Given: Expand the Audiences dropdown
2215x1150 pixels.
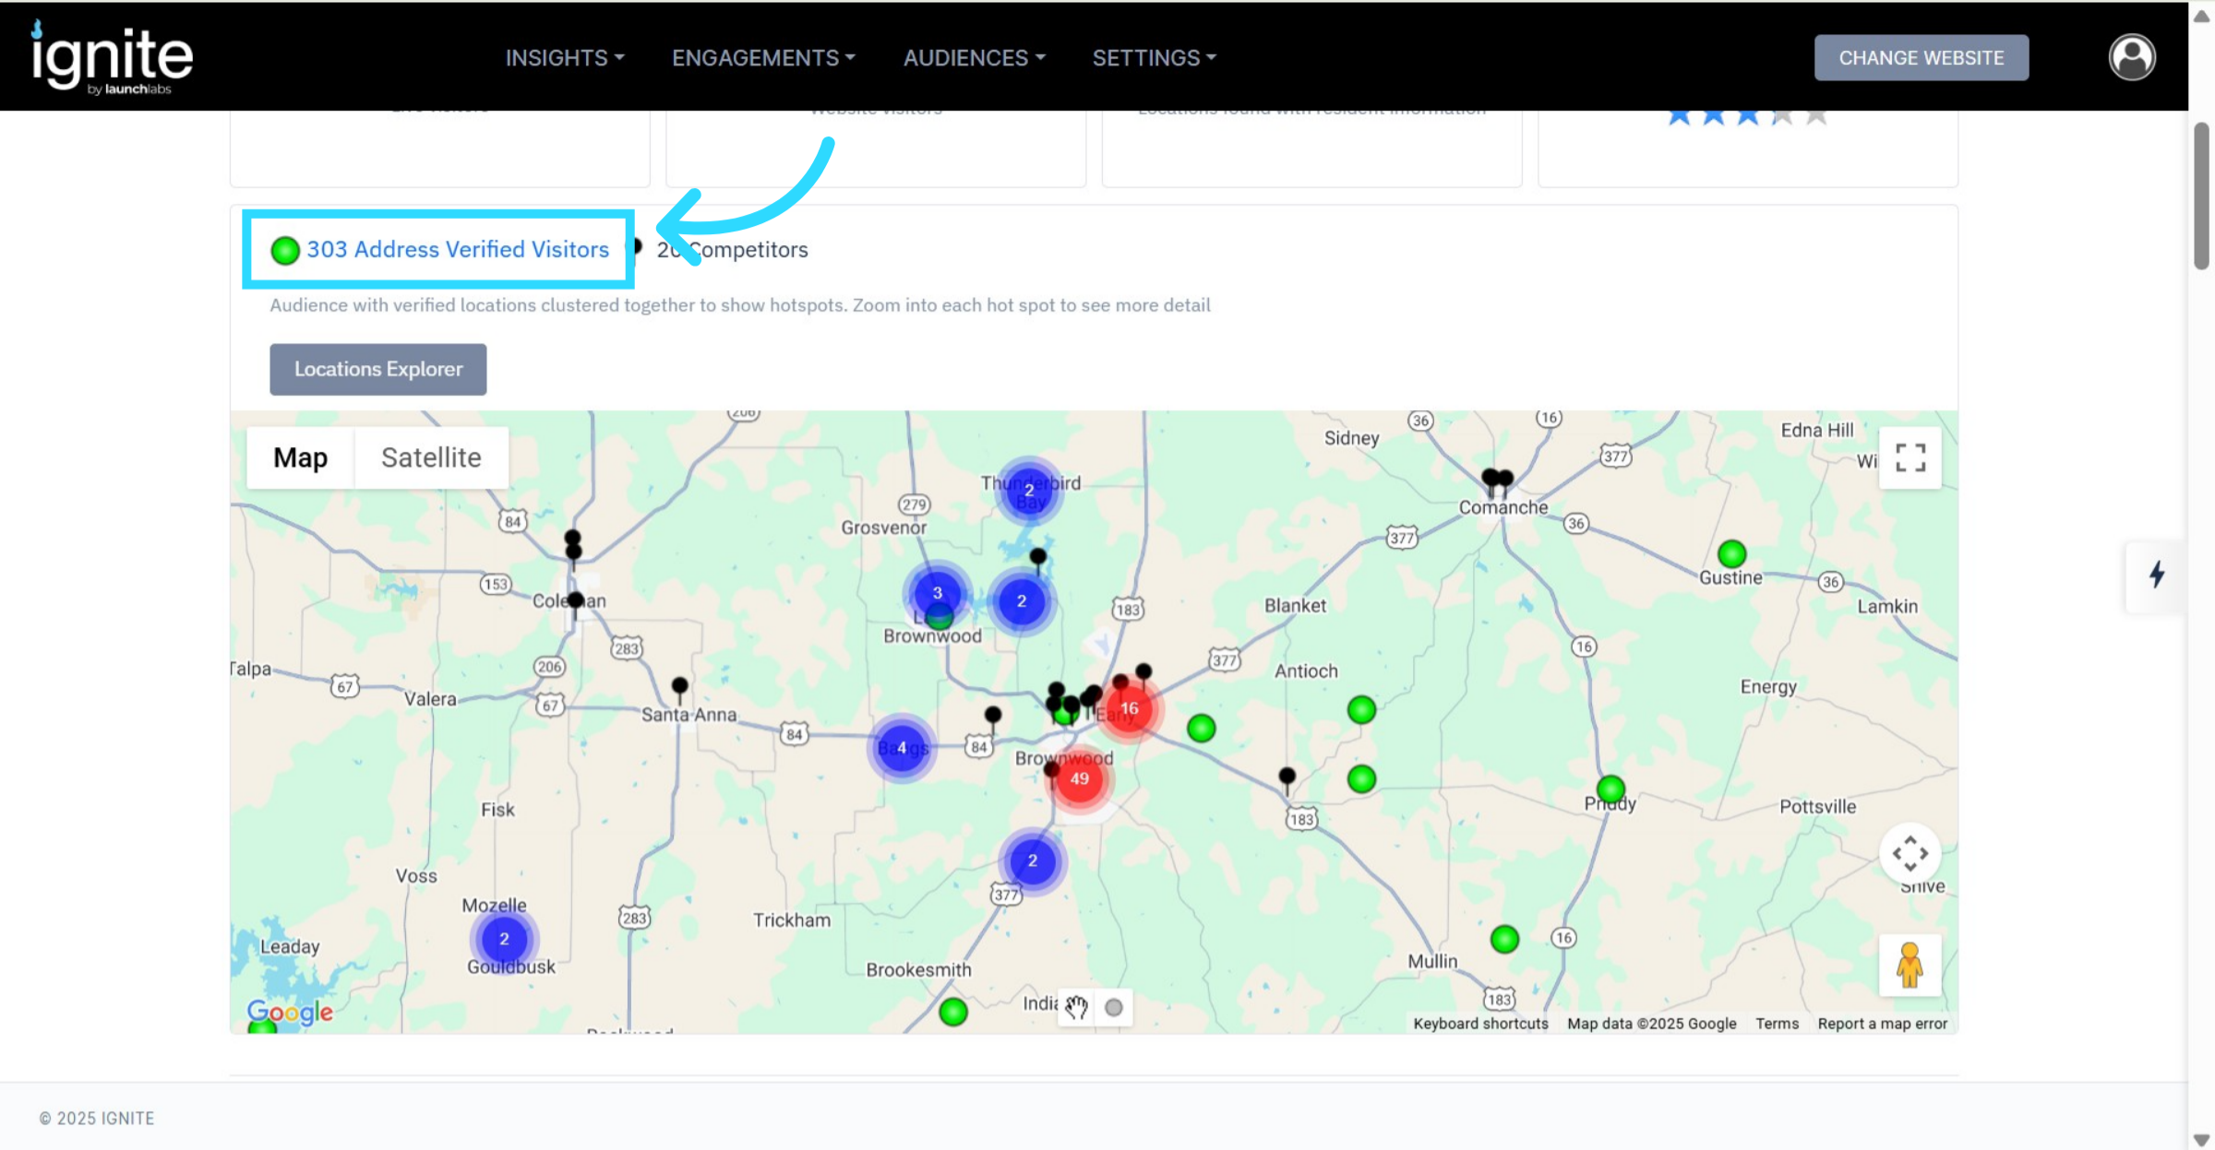Looking at the screenshot, I should [x=974, y=58].
